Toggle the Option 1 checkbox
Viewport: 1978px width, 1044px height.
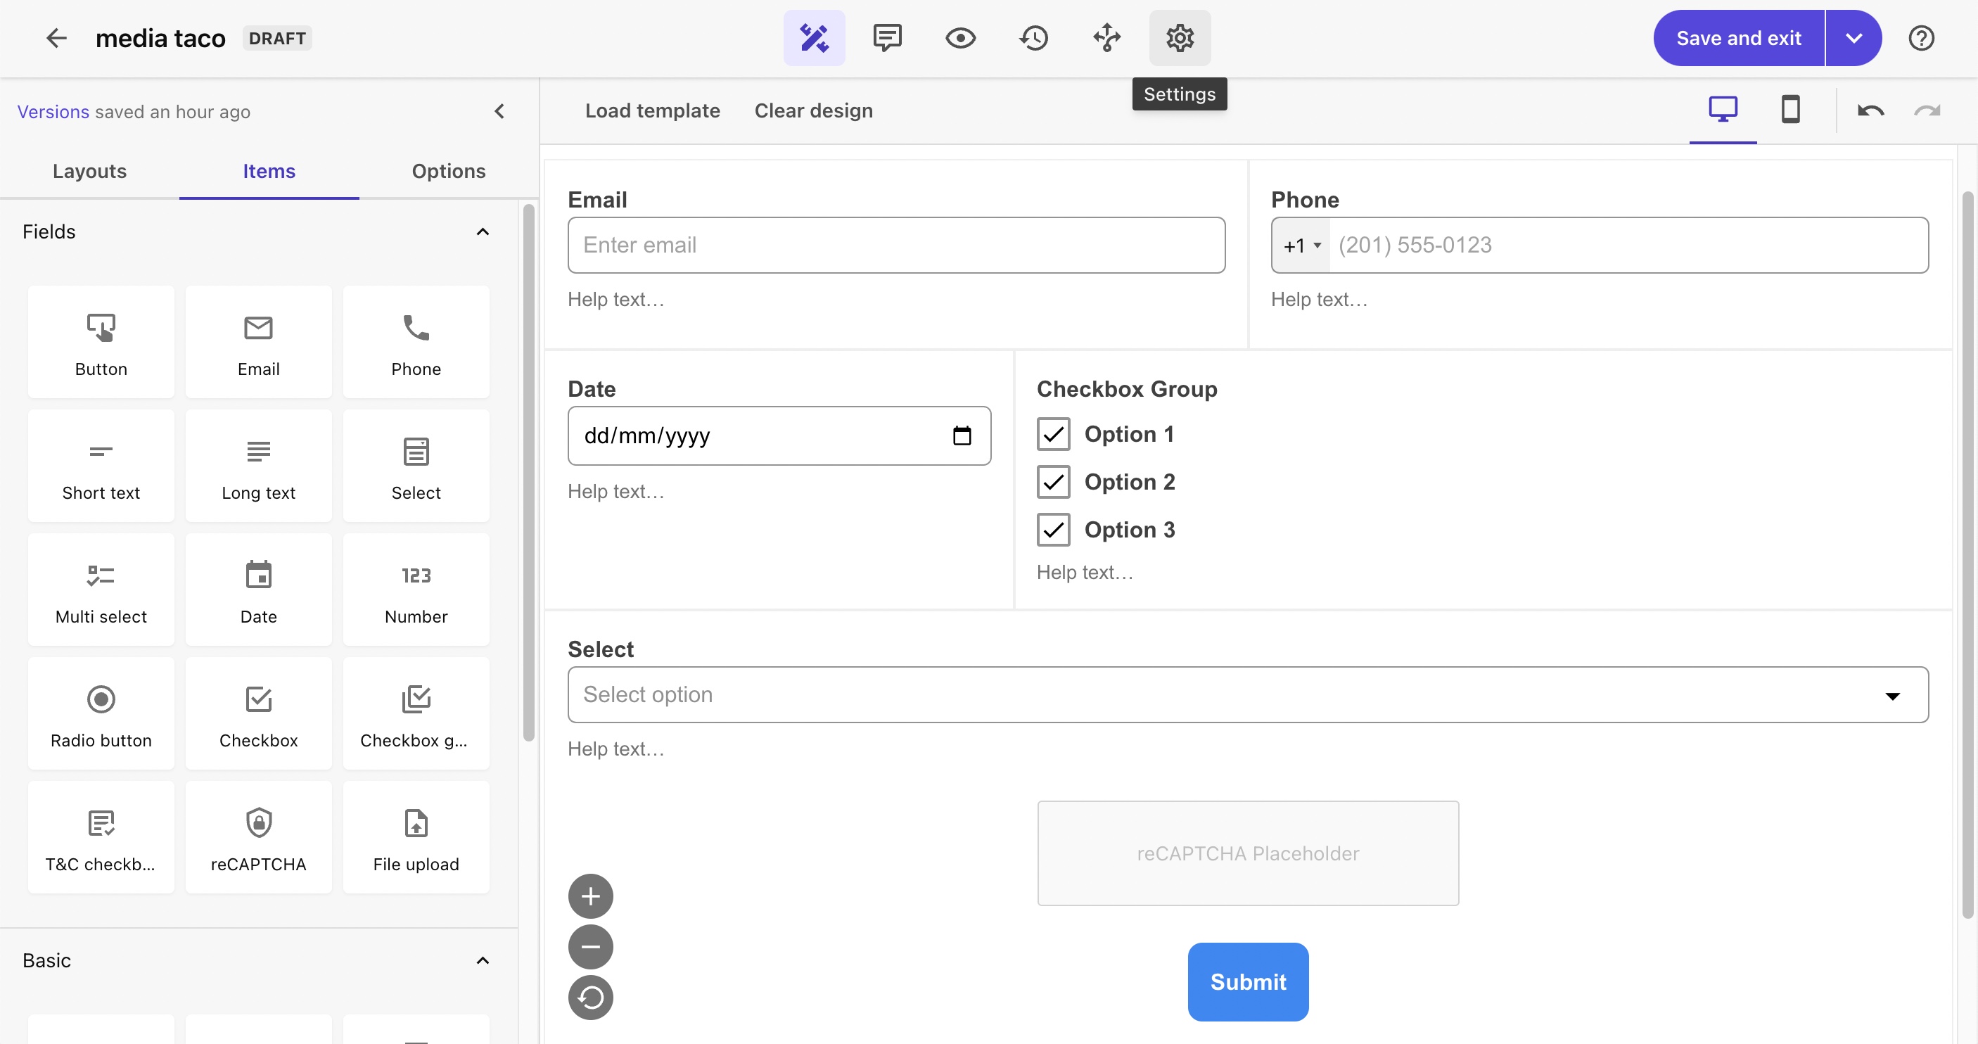(x=1053, y=434)
